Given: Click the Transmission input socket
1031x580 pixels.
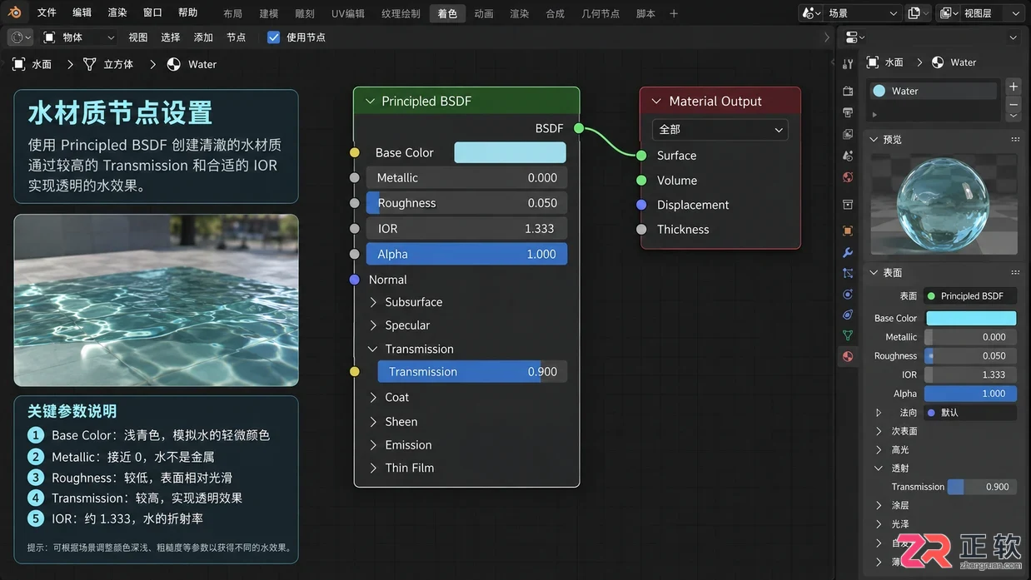Looking at the screenshot, I should 355,372.
